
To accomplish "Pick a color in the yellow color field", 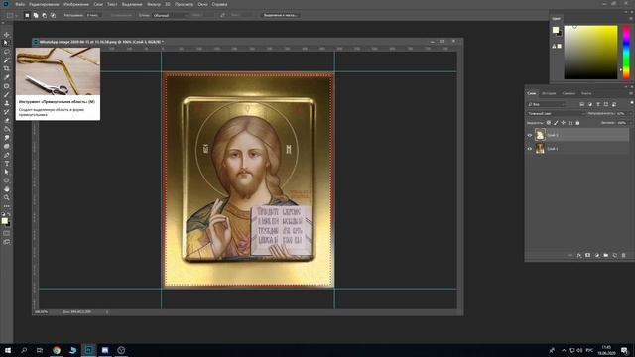I will pyautogui.click(x=591, y=53).
